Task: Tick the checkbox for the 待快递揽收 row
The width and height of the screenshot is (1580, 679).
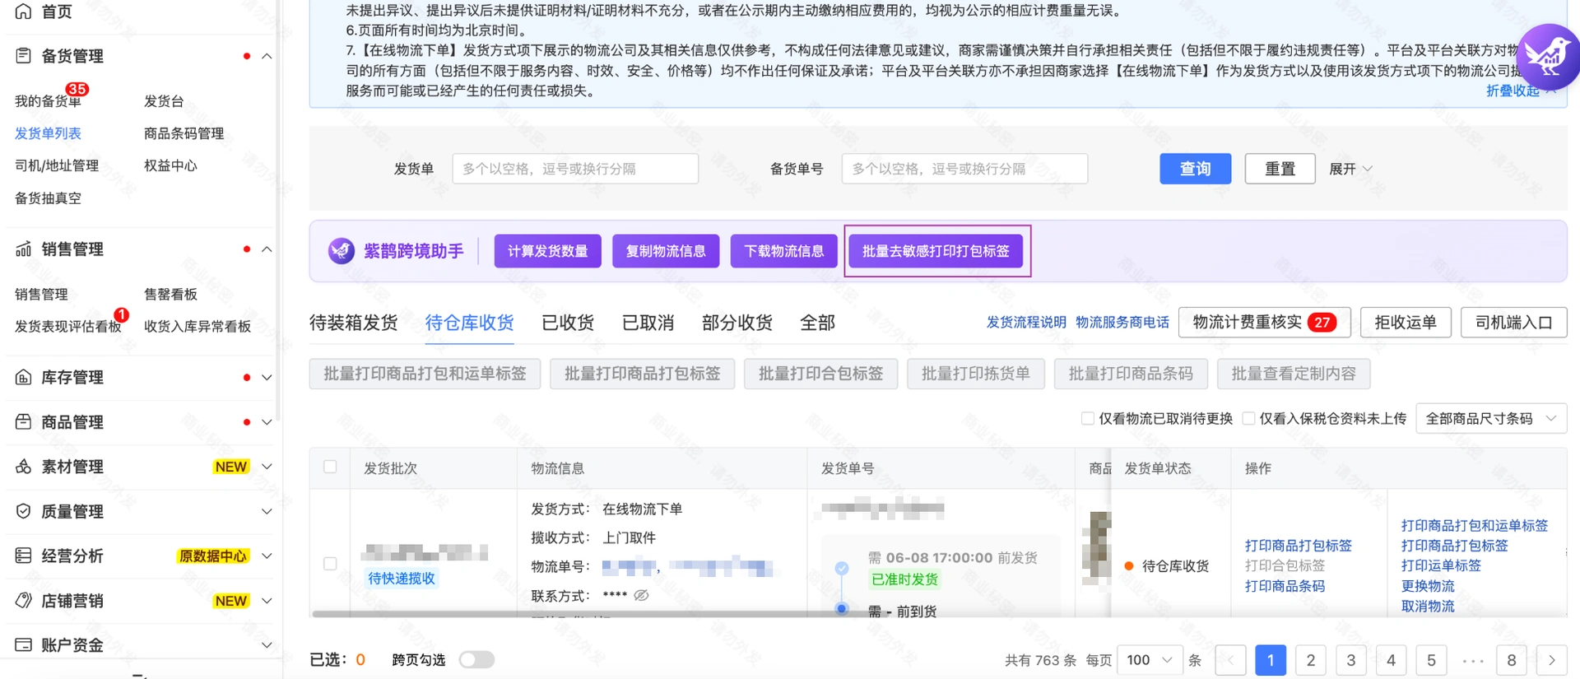Action: (x=330, y=564)
